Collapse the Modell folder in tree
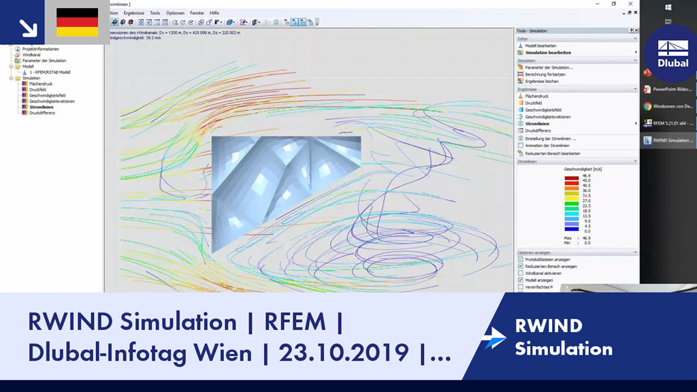The image size is (697, 392). [x=11, y=66]
